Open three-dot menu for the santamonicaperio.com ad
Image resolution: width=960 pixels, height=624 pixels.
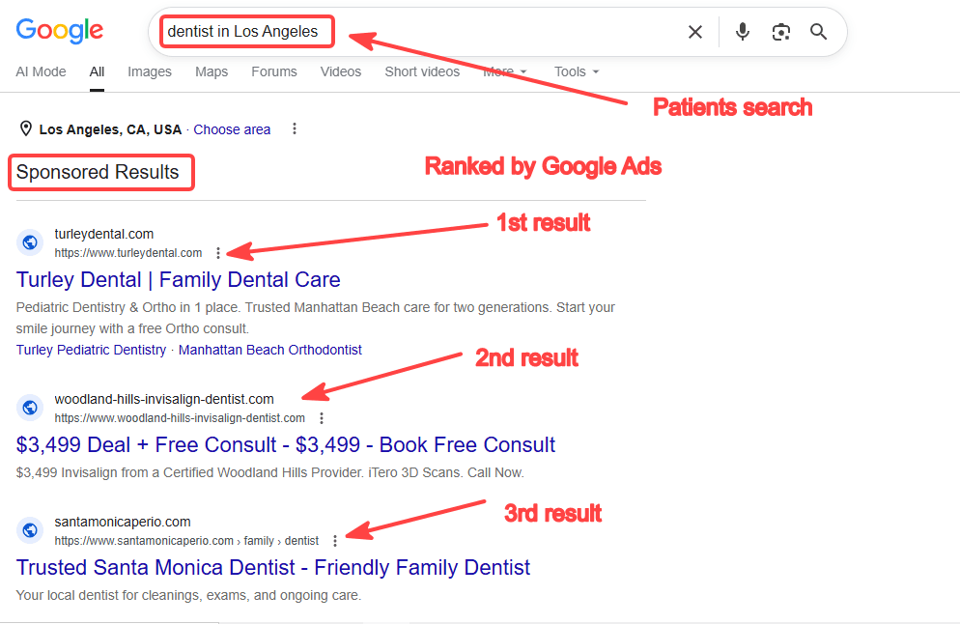335,541
